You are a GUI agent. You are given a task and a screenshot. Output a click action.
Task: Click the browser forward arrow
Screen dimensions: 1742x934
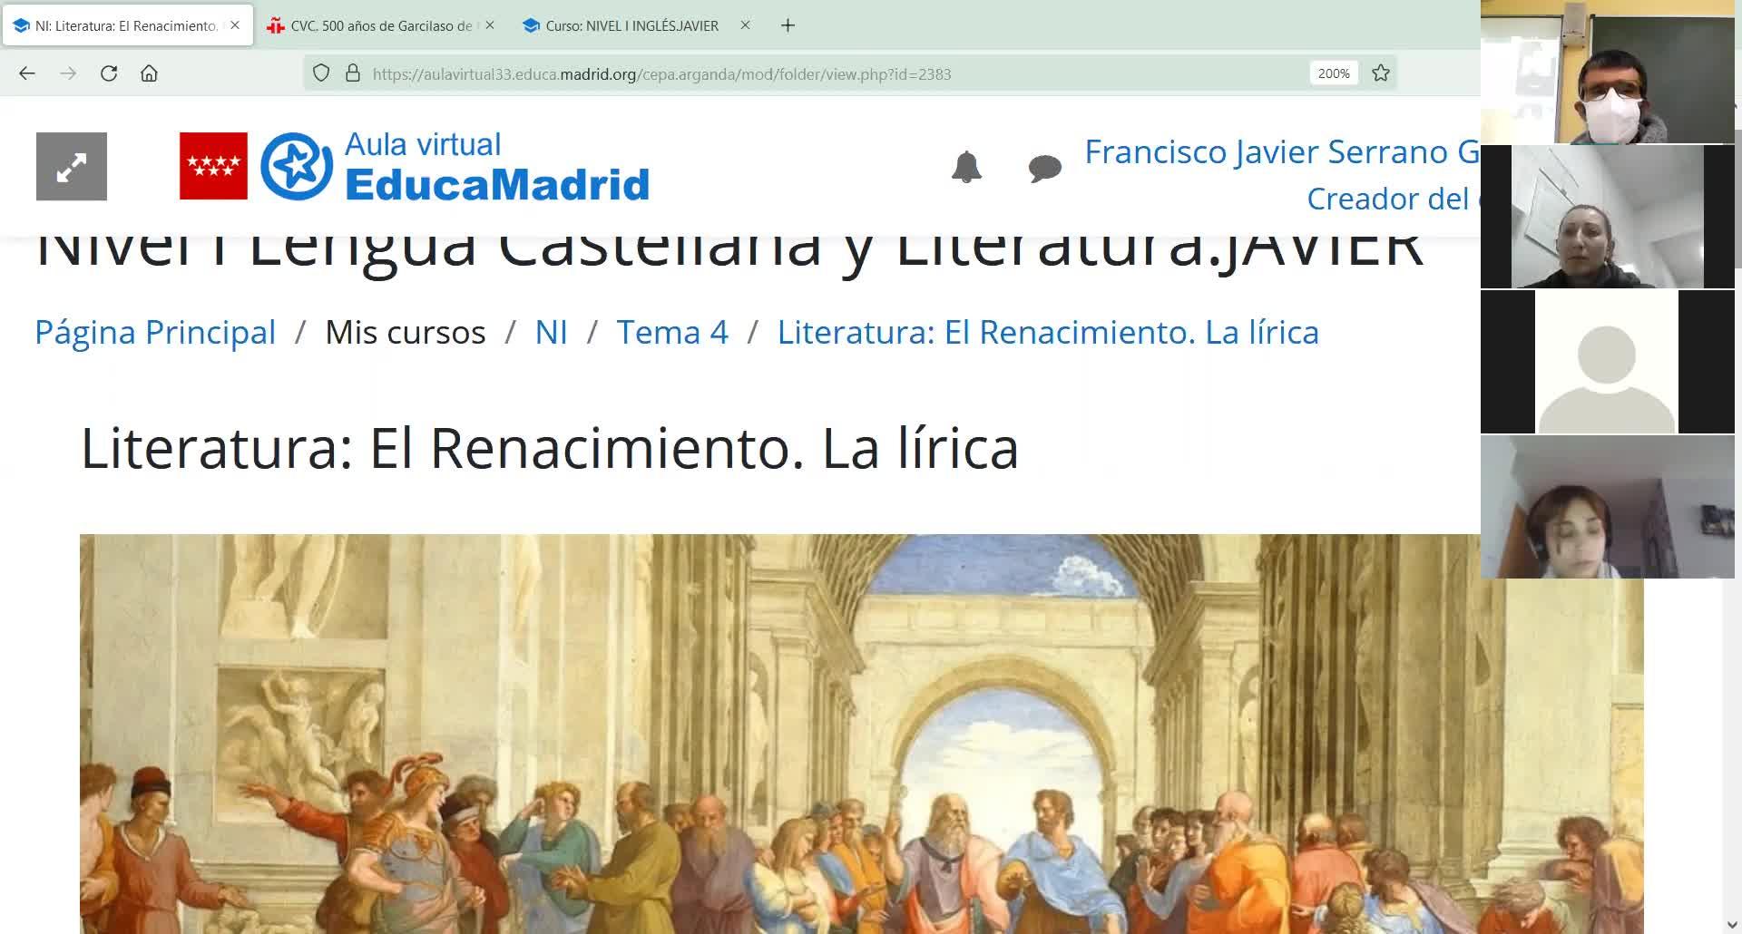[68, 73]
